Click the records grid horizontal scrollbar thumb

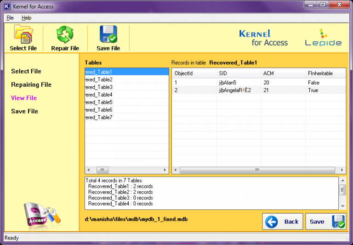point(257,170)
